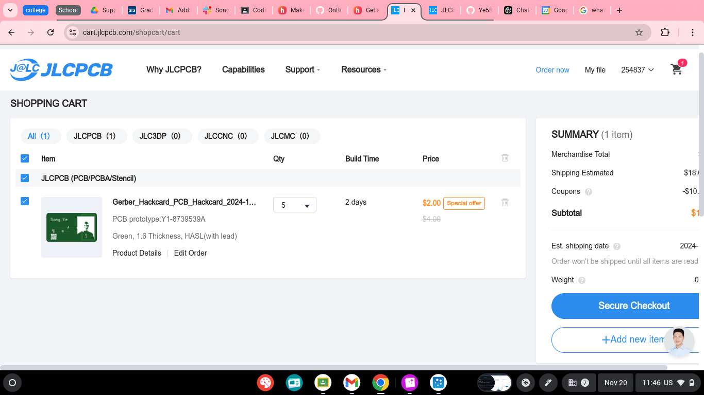The height and width of the screenshot is (395, 704).
Task: Open the launcher circle button on shelf
Action: [x=12, y=383]
